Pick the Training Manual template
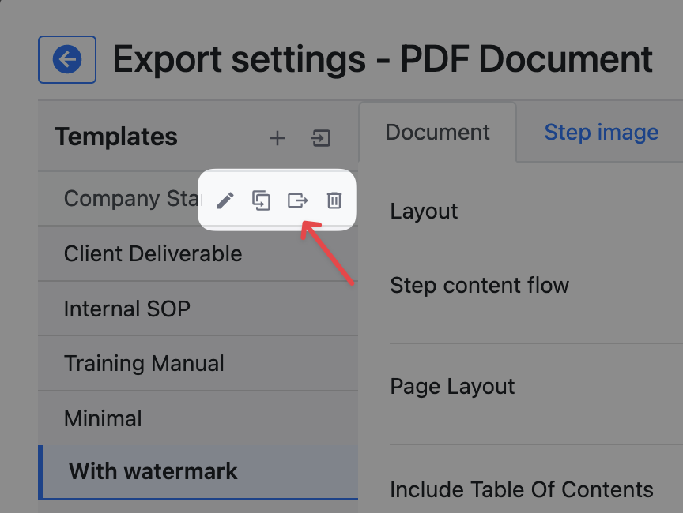 144,363
